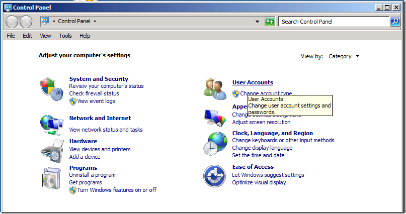Open Network and Internet category
406x214 pixels.
(100, 118)
